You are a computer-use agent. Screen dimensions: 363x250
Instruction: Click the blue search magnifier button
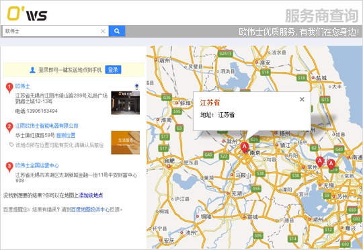point(117,31)
